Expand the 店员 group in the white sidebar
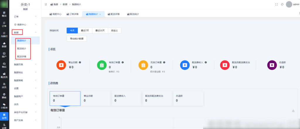Image resolution: width=300 pixels, height=129 pixels. tap(25, 104)
